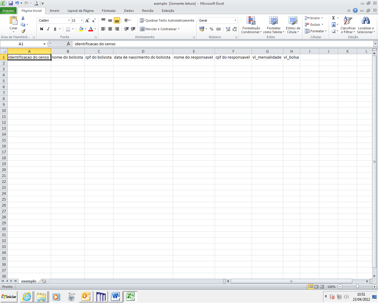Toggle Sublinhado (S) underline formatting
Viewport: 378px width, 303px height.
coord(55,29)
